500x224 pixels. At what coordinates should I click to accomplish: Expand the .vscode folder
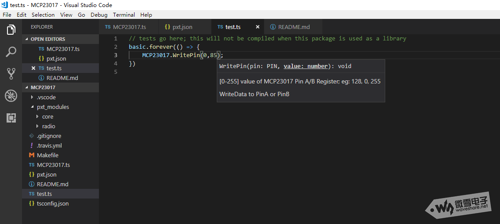61,97
